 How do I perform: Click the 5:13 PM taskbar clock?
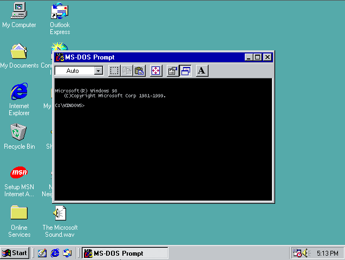328,253
